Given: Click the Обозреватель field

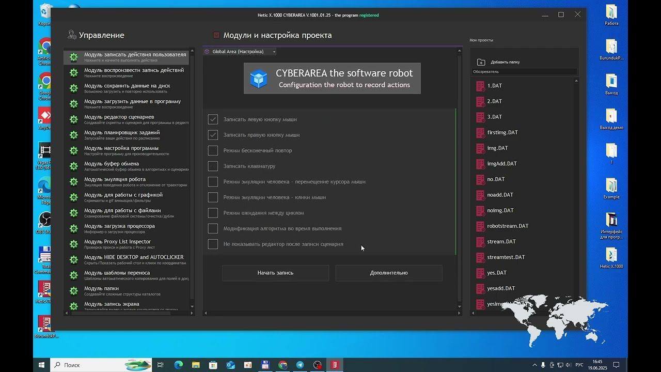Looking at the screenshot, I should pos(525,72).
